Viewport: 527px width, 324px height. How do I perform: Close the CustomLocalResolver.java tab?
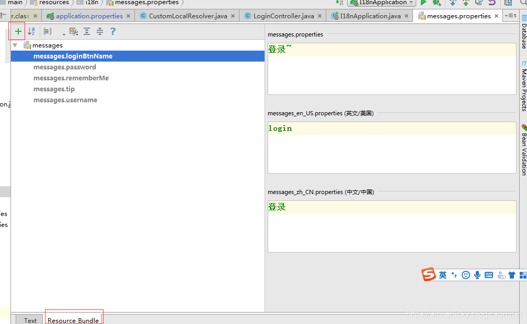[x=233, y=16]
